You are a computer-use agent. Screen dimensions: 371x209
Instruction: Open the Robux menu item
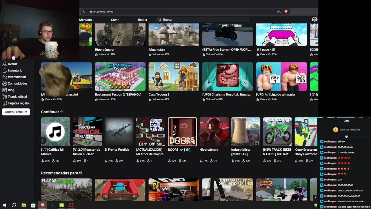tap(142, 20)
